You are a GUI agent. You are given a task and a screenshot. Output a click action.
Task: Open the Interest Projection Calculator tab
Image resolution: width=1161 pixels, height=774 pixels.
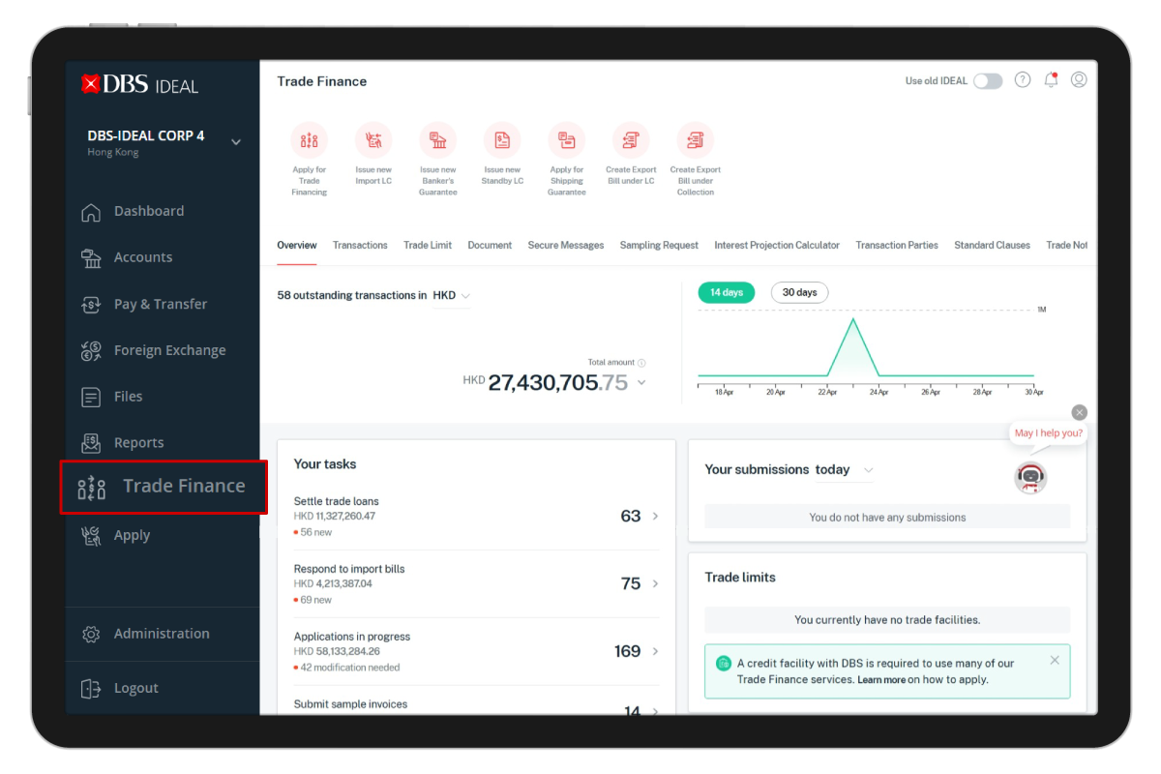[x=777, y=245]
